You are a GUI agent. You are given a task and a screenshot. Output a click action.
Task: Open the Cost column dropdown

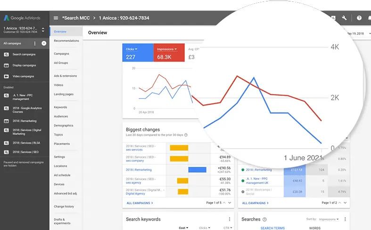pos(183,228)
